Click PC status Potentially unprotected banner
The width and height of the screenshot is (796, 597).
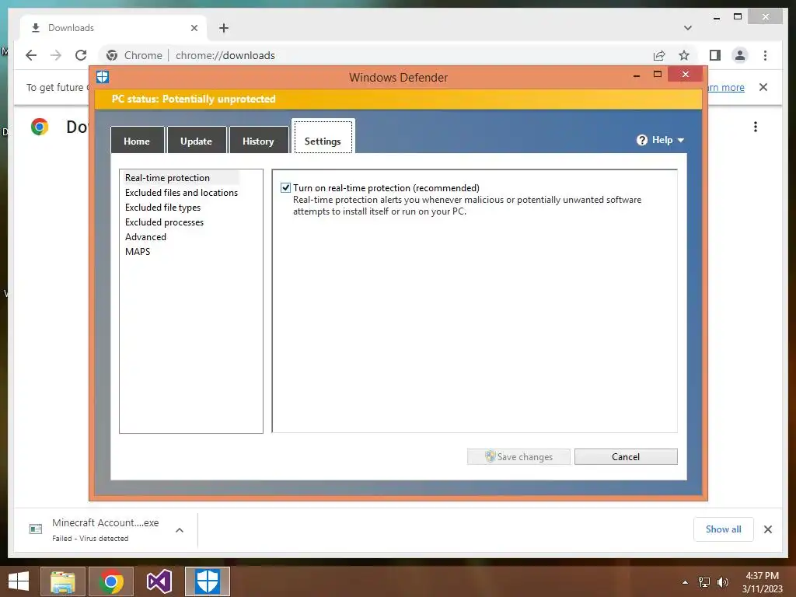pyautogui.click(x=399, y=99)
